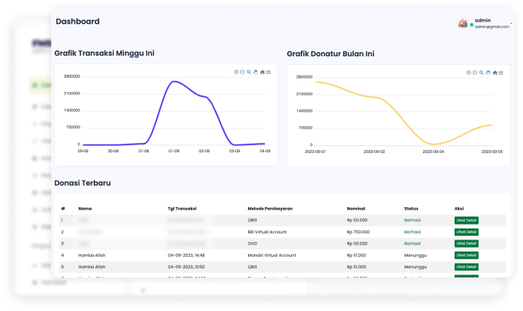Activate pan hand tool on Grafik Transaksi chart
The width and height of the screenshot is (523, 311).
(255, 72)
